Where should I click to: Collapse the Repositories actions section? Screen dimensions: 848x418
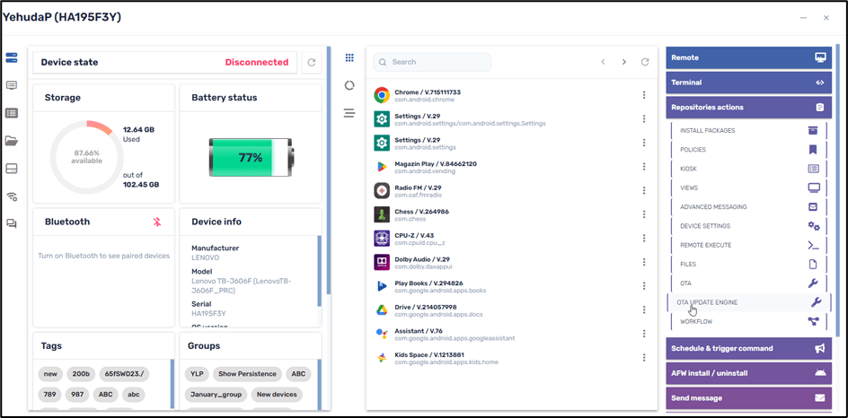[x=748, y=108]
